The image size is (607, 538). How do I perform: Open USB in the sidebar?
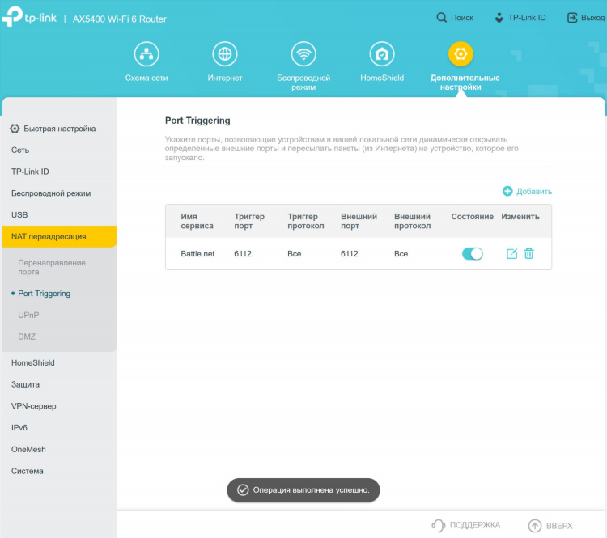coord(19,215)
